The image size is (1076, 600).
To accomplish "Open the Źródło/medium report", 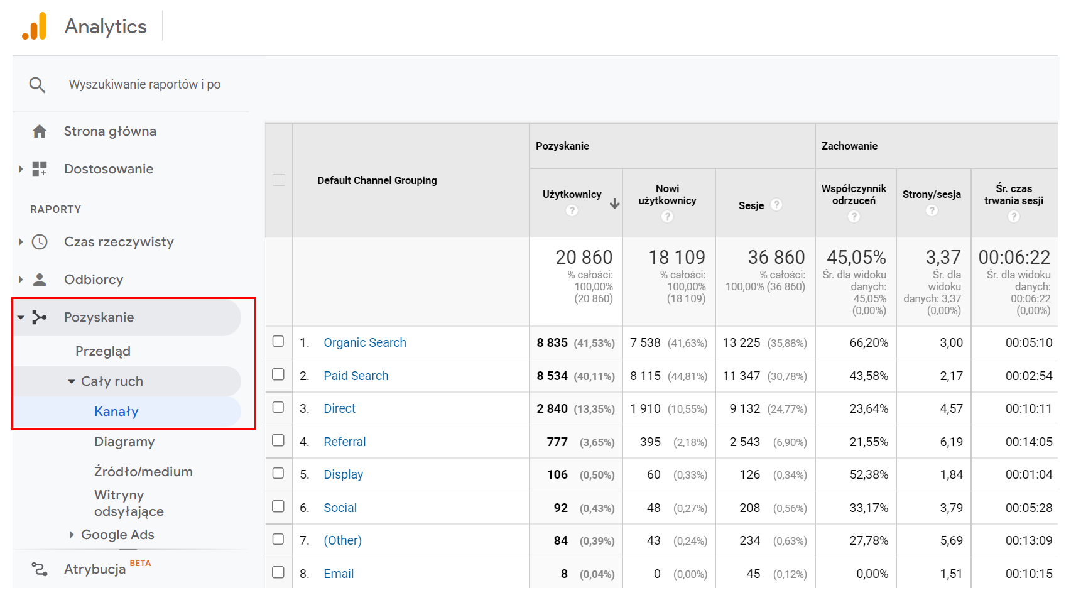I will tap(143, 472).
